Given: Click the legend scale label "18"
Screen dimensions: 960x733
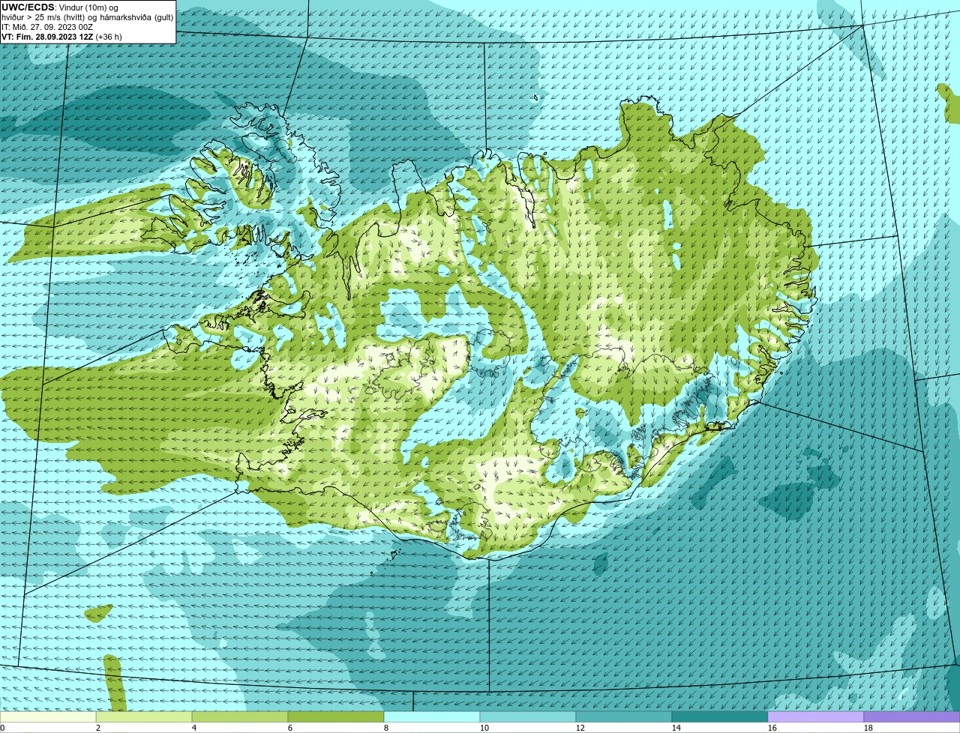Looking at the screenshot, I should point(868,728).
